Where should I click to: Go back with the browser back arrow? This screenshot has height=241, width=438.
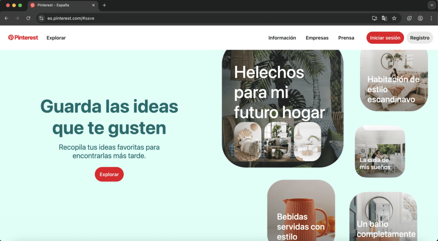point(6,18)
